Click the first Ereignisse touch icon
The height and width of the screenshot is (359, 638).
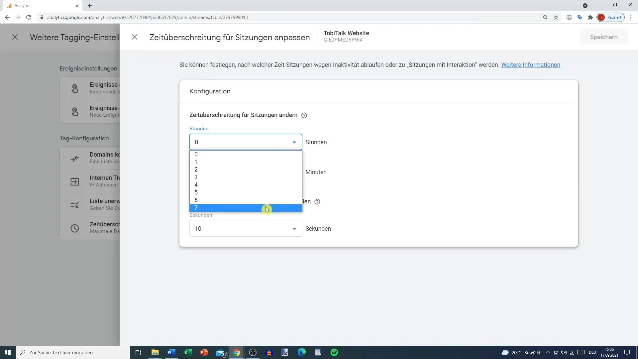point(75,88)
